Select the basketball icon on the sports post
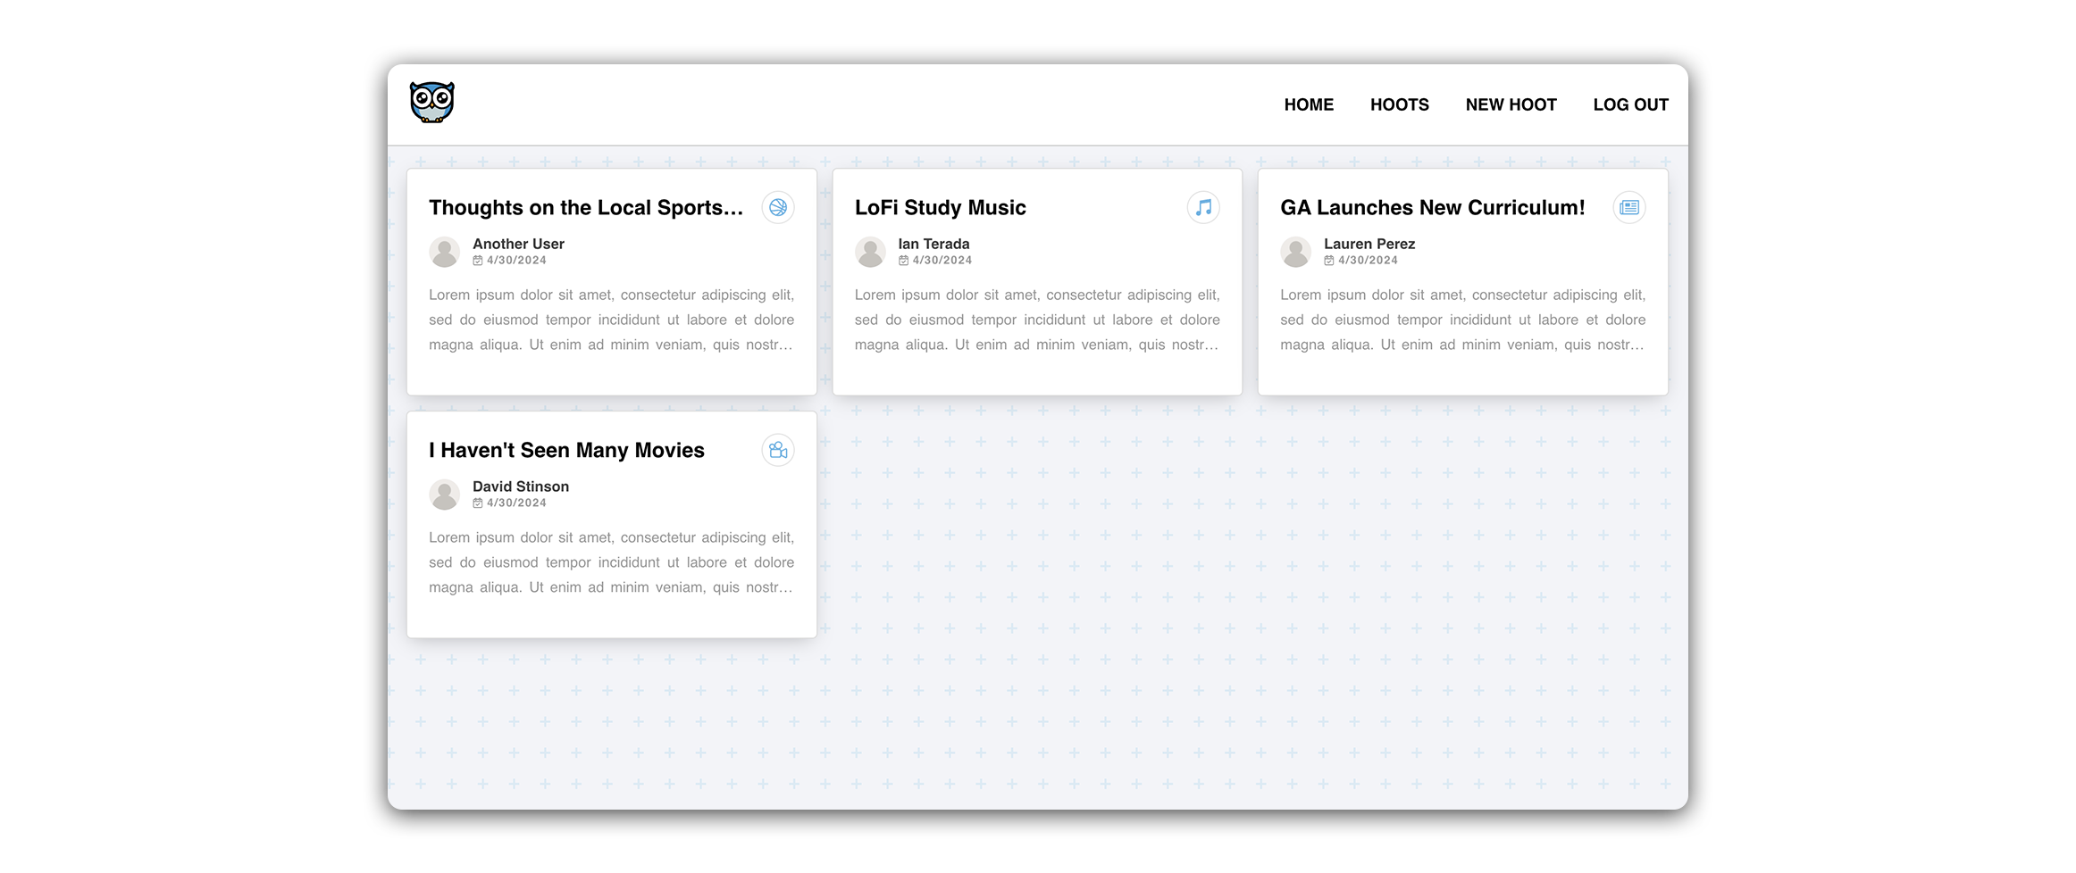This screenshot has width=2076, height=873. (777, 206)
